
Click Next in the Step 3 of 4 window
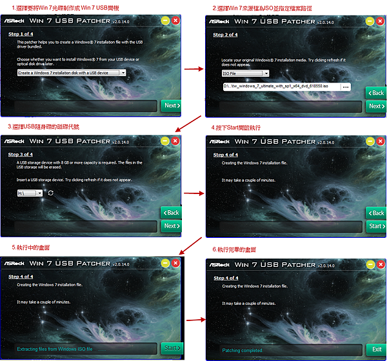pyautogui.click(x=172, y=226)
